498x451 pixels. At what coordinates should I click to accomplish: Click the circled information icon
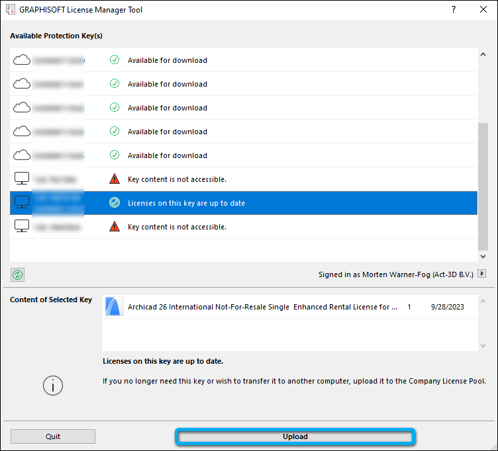(x=53, y=386)
